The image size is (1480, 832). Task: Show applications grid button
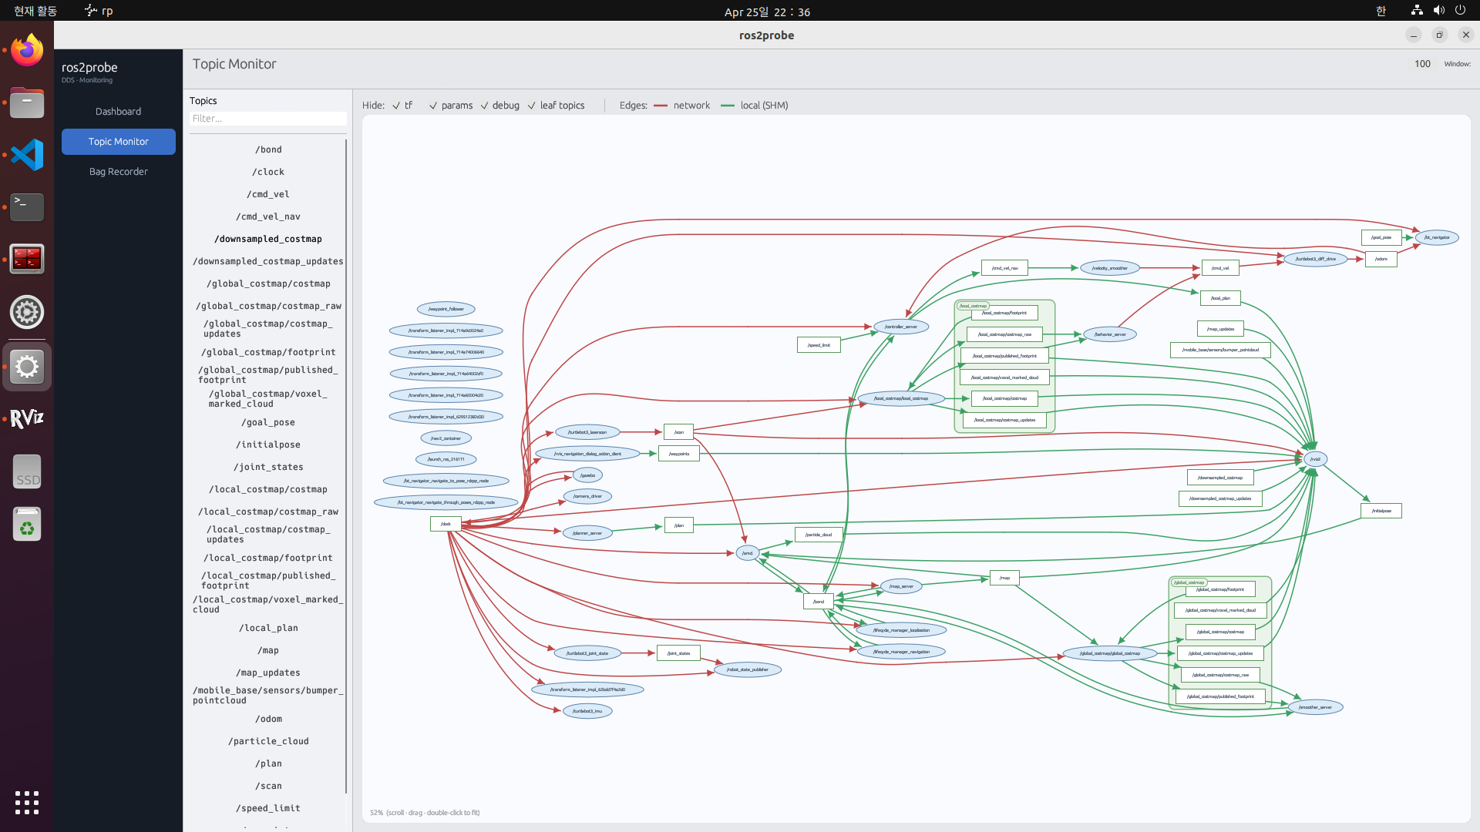tap(27, 802)
